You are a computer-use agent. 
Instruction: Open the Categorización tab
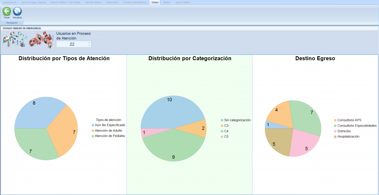[x=10, y=2]
